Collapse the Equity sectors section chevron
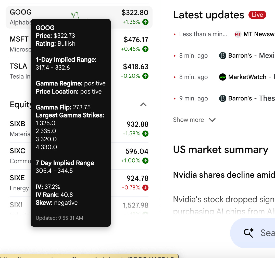The image size is (275, 258). 143,105
